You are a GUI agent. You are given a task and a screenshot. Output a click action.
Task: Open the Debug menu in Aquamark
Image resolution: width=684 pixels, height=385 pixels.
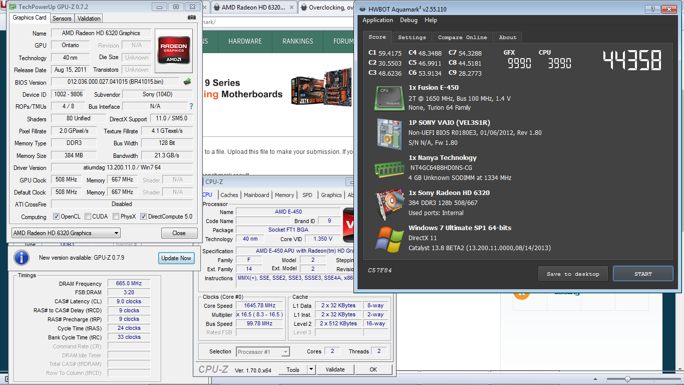(409, 20)
